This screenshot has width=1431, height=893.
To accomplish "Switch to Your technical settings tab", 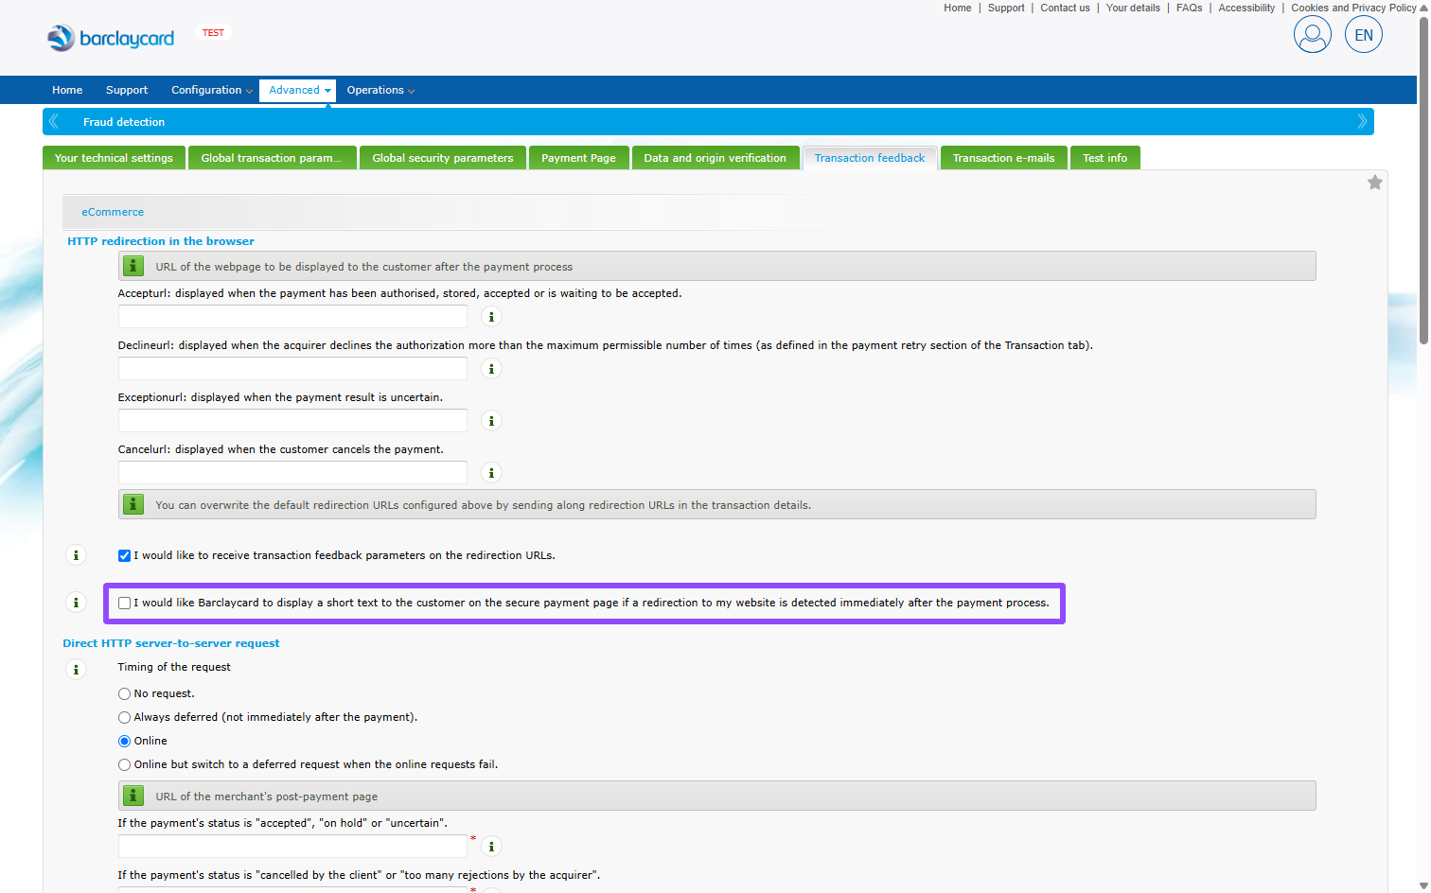I will (114, 158).
